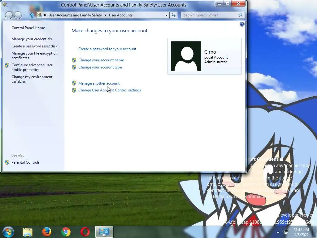Click shield icon beside Change your account name
The height and width of the screenshot is (238, 317).
point(74,60)
